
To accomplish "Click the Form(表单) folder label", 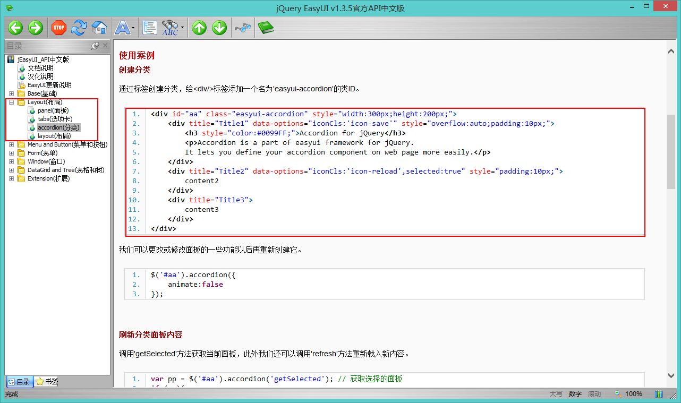I will 42,153.
